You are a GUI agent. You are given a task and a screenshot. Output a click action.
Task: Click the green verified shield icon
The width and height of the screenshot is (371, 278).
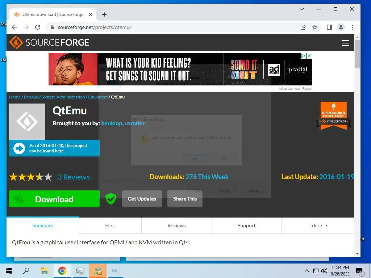(111, 199)
